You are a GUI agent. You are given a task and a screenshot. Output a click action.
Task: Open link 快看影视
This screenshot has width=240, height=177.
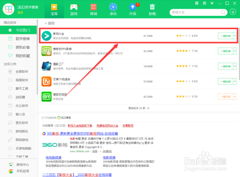(x=128, y=126)
